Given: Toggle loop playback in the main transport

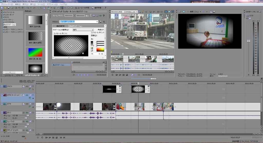Looking at the screenshot, I should pos(42,137).
